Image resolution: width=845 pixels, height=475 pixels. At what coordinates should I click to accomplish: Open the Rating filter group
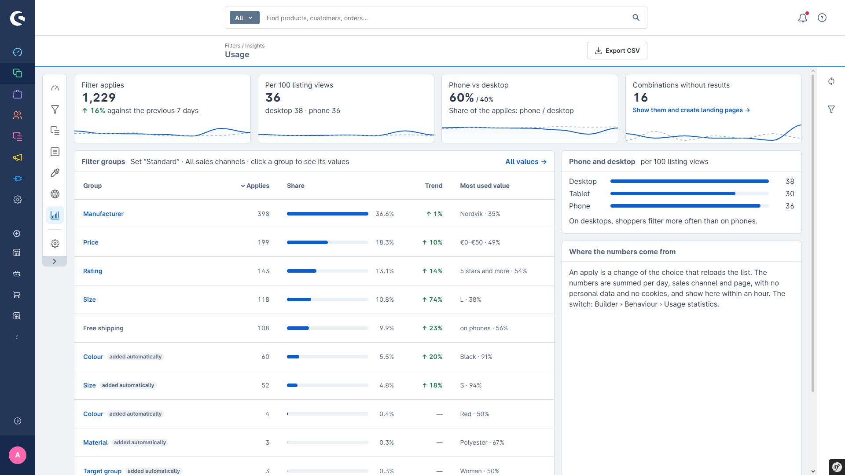click(x=92, y=271)
